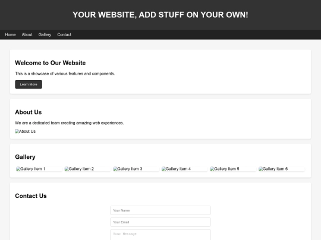
Task: Click the 'Gallery' section heading
Action: [25, 157]
